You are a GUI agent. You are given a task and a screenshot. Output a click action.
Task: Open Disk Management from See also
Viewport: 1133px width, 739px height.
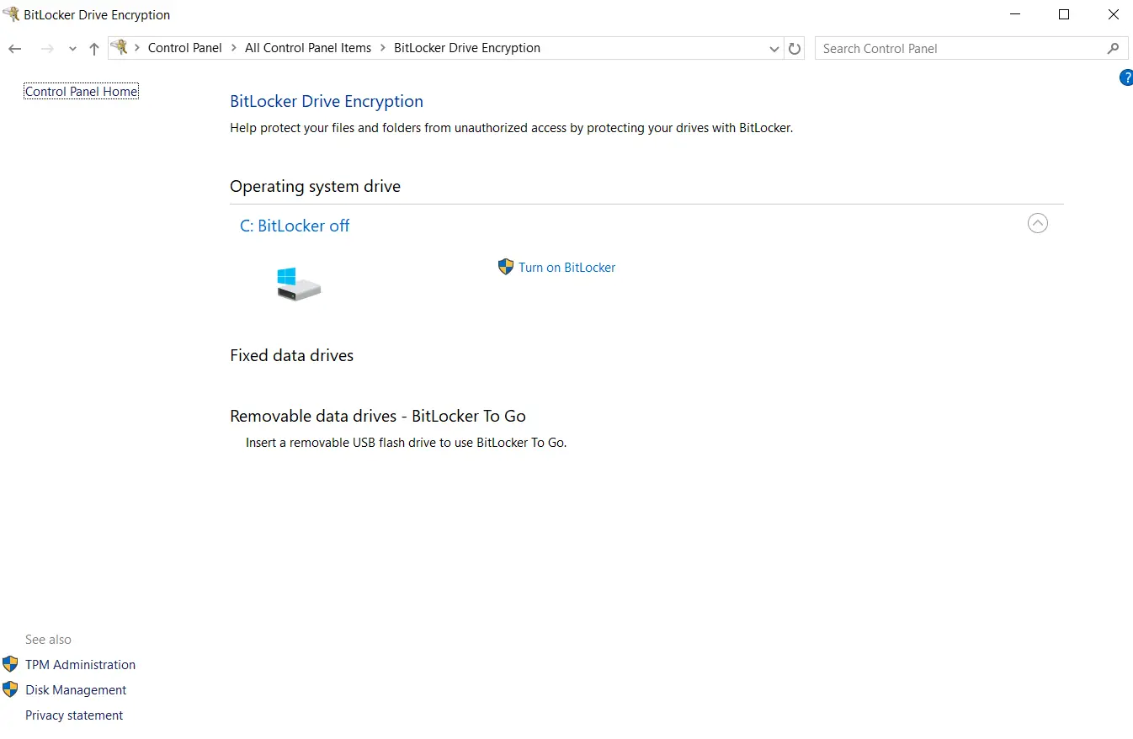[76, 690]
